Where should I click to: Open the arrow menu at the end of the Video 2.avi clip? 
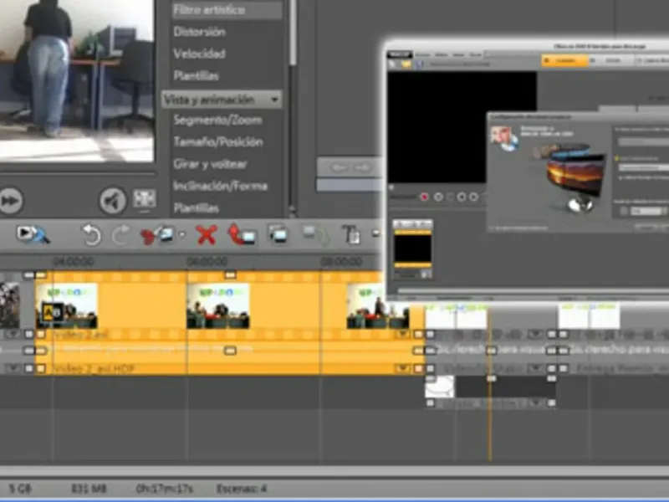pyautogui.click(x=403, y=334)
